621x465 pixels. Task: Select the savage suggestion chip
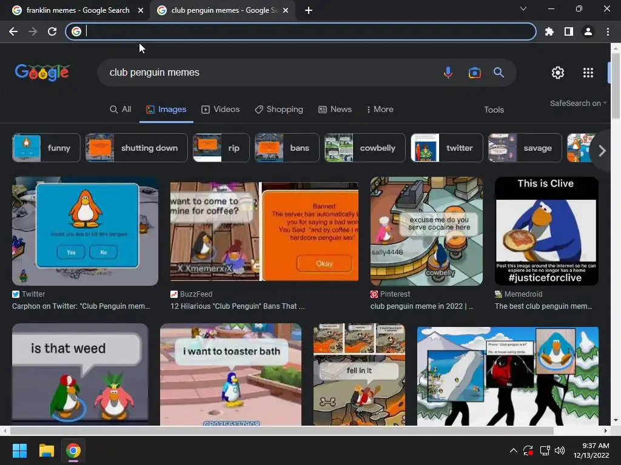point(525,148)
